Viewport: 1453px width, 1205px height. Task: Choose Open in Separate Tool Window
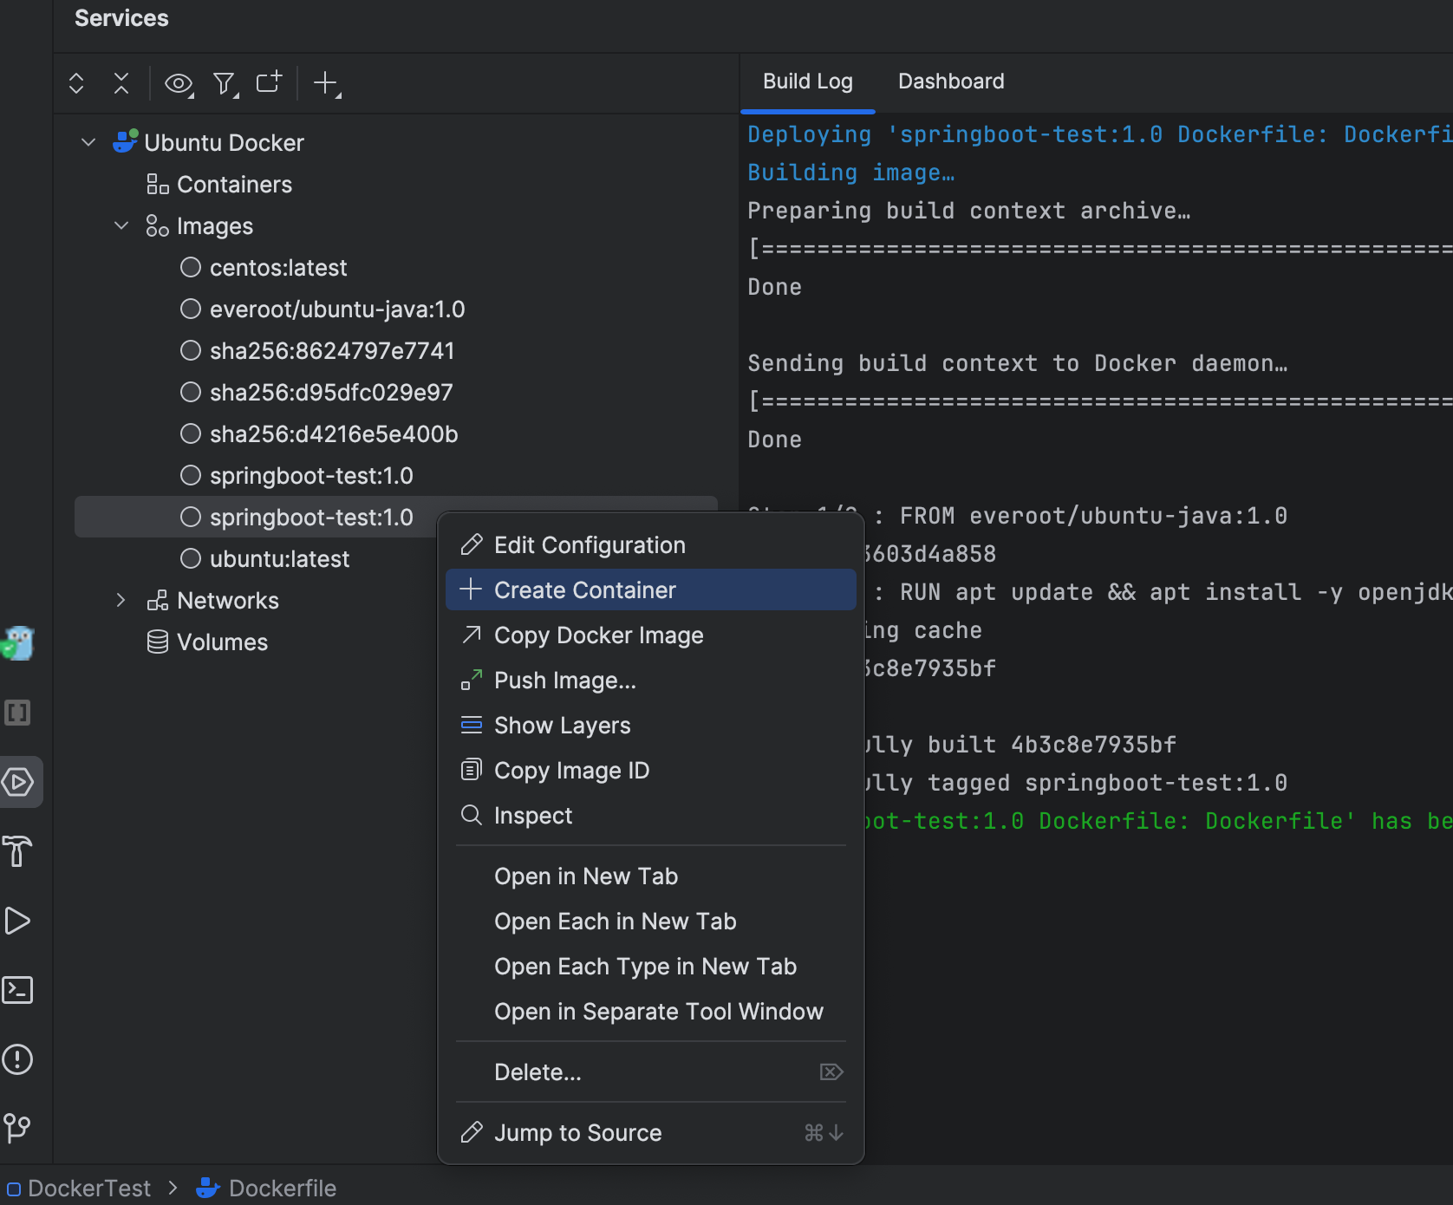click(650, 1011)
